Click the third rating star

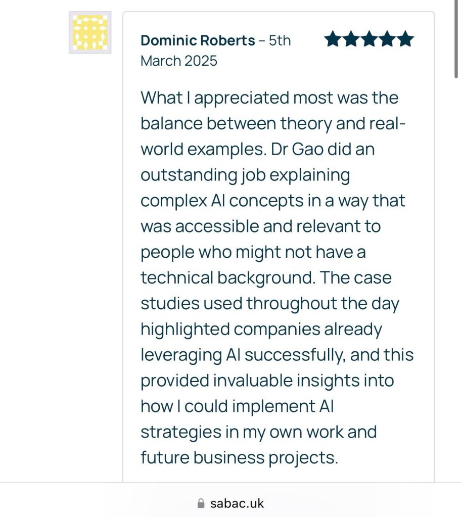tap(369, 39)
